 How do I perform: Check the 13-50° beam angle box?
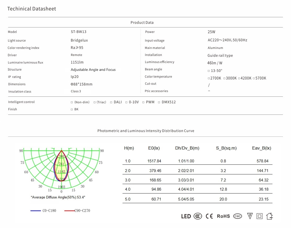click(209, 71)
